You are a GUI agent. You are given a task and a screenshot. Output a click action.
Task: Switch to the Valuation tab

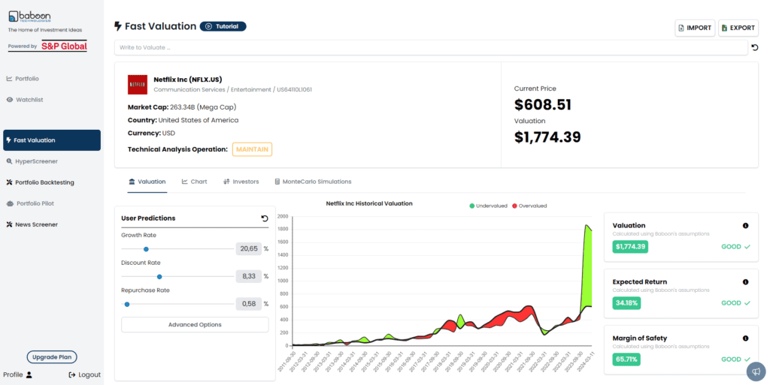(x=147, y=182)
